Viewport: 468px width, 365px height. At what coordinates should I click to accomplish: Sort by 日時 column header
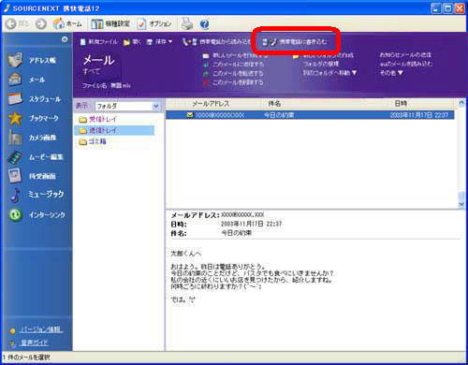tap(401, 104)
